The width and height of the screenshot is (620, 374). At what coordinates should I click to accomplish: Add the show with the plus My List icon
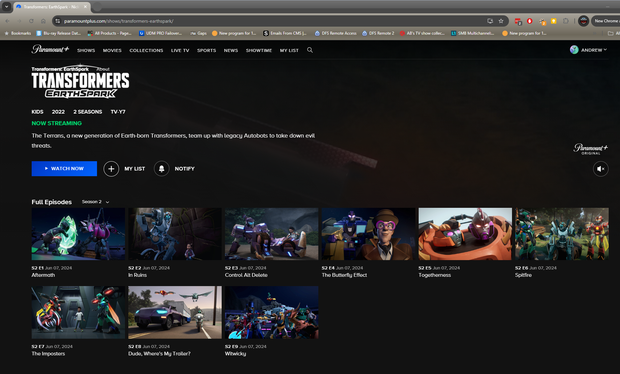pyautogui.click(x=111, y=169)
